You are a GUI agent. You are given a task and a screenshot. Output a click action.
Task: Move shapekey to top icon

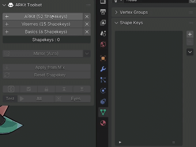point(64,89)
